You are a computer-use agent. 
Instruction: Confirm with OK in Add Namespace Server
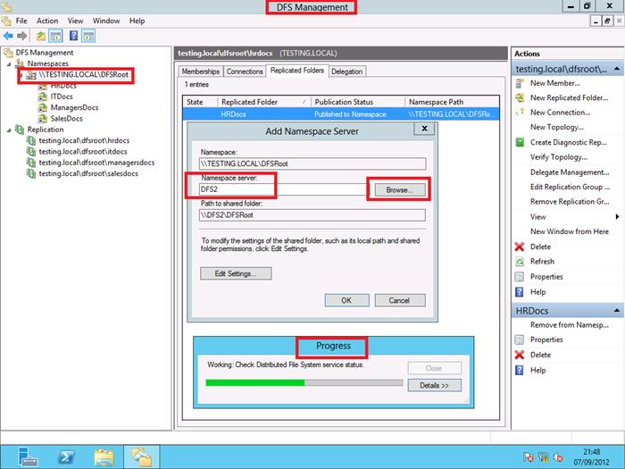(x=346, y=301)
